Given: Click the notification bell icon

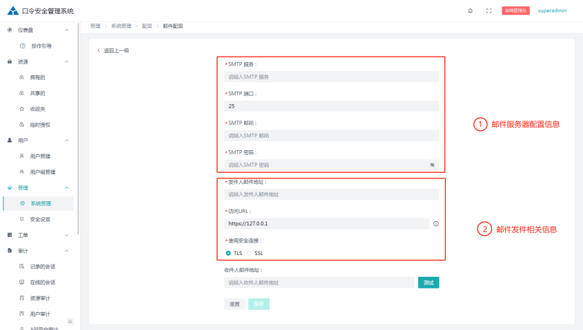Looking at the screenshot, I should pyautogui.click(x=471, y=11).
